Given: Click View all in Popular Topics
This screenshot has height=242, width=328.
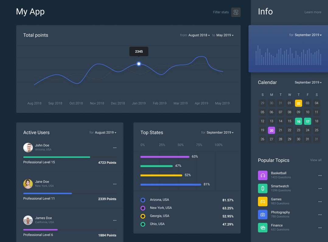Looking at the screenshot, I should click(316, 160).
